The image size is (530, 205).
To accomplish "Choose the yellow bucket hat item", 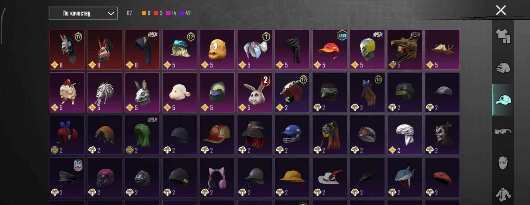I will (292, 177).
